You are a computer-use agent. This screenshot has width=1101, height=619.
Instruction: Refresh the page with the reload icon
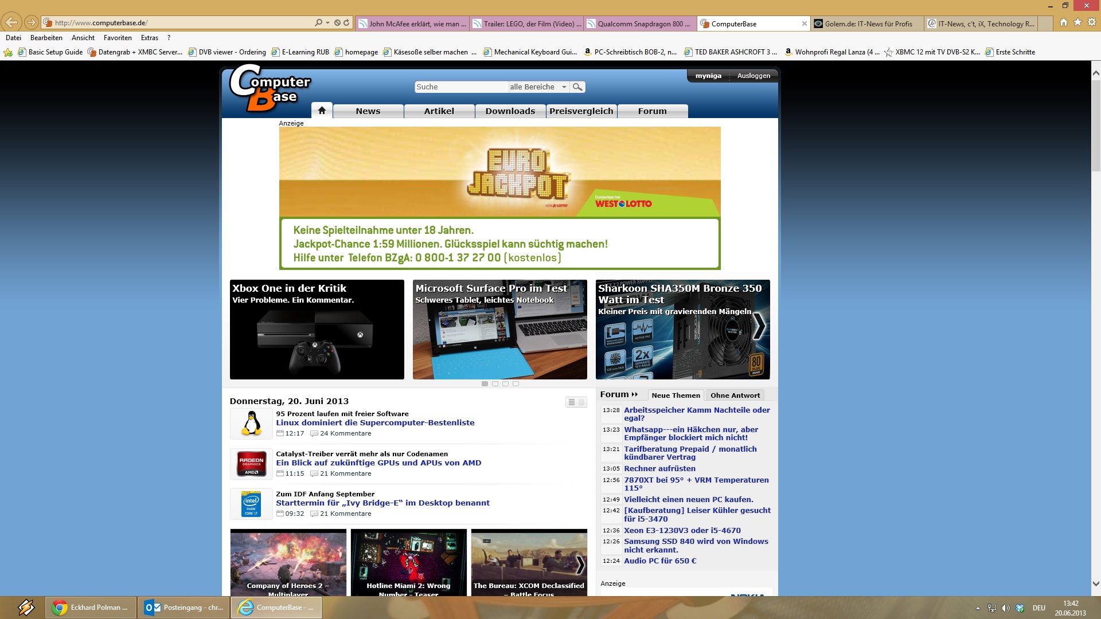[346, 23]
